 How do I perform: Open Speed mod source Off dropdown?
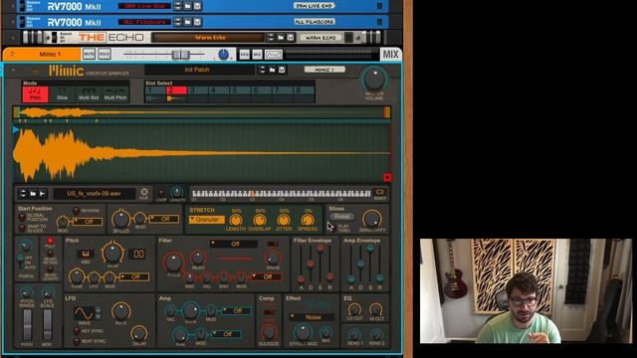(x=163, y=219)
